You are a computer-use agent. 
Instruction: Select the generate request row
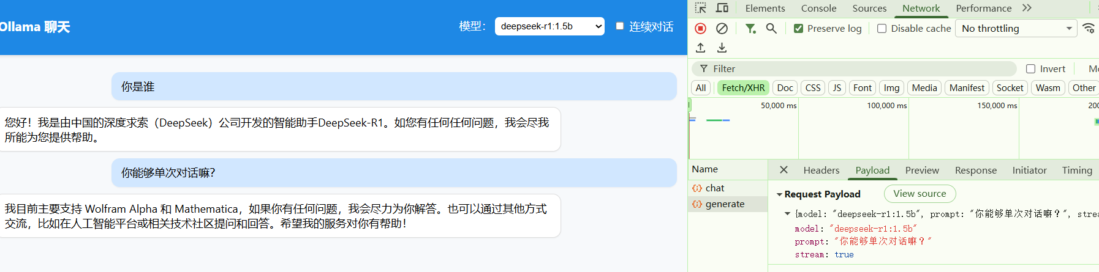(728, 204)
